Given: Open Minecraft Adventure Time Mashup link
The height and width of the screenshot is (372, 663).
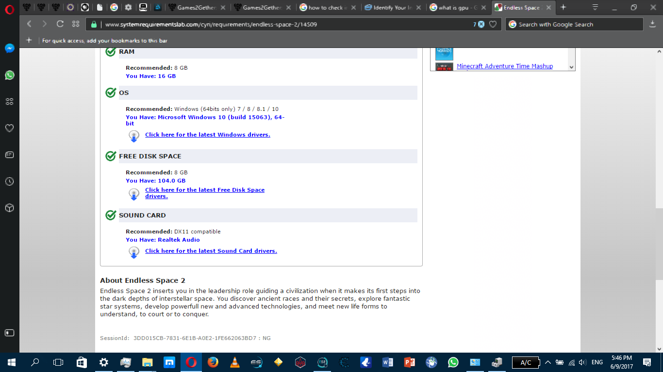Looking at the screenshot, I should click(505, 66).
